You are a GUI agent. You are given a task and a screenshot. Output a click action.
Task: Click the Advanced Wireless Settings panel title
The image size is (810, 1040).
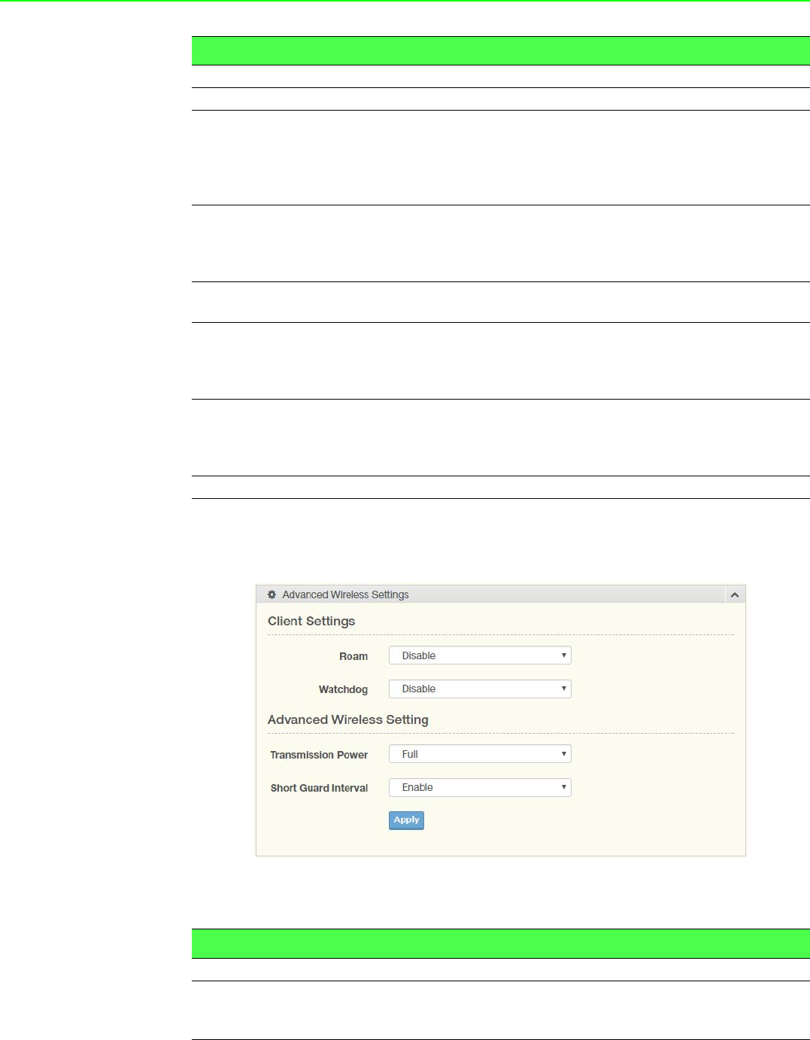pyautogui.click(x=345, y=595)
